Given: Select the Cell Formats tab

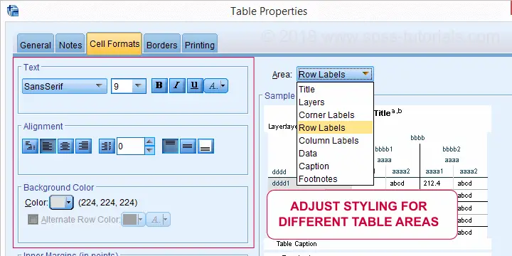Looking at the screenshot, I should pyautogui.click(x=114, y=44).
